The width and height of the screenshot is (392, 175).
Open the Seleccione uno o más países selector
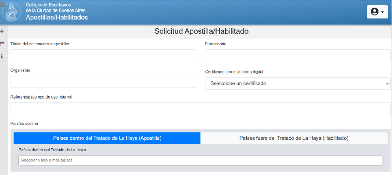(x=201, y=160)
